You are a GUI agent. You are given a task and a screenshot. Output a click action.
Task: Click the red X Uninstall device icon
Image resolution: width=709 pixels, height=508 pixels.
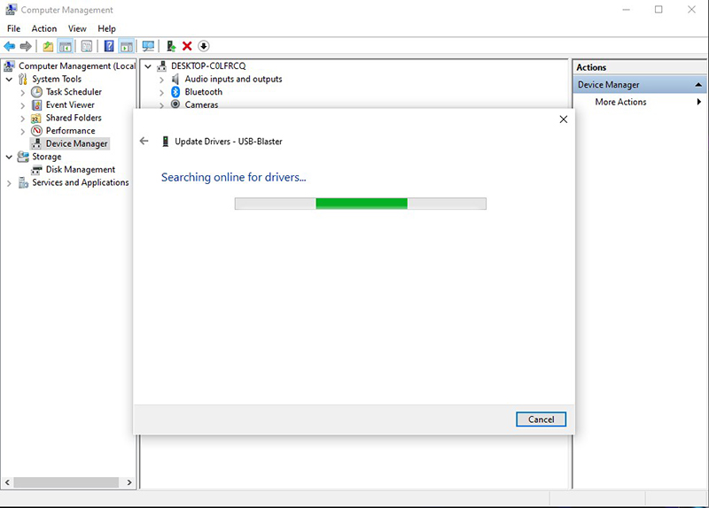point(187,46)
